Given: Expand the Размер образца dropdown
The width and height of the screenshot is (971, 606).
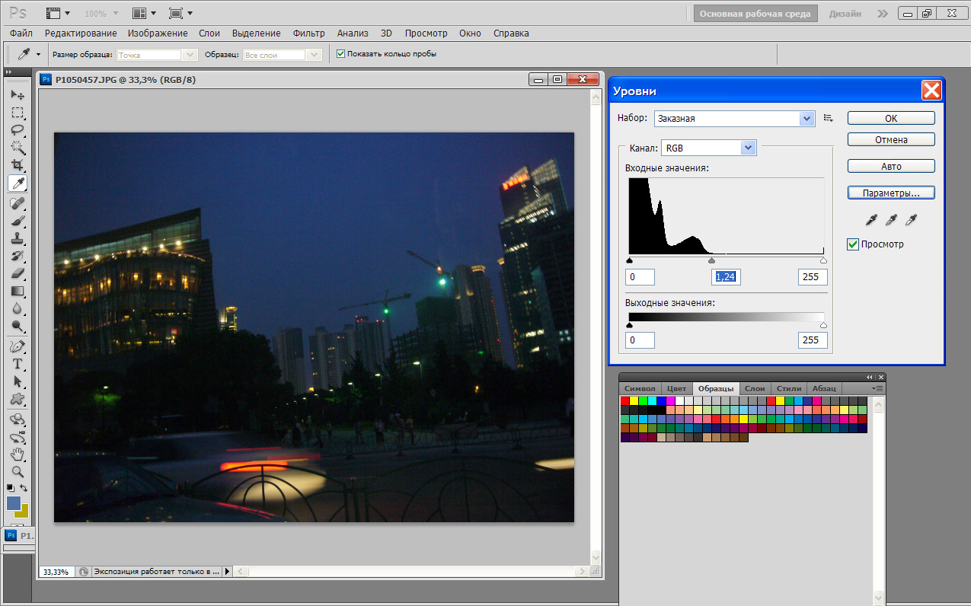Looking at the screenshot, I should tap(190, 55).
